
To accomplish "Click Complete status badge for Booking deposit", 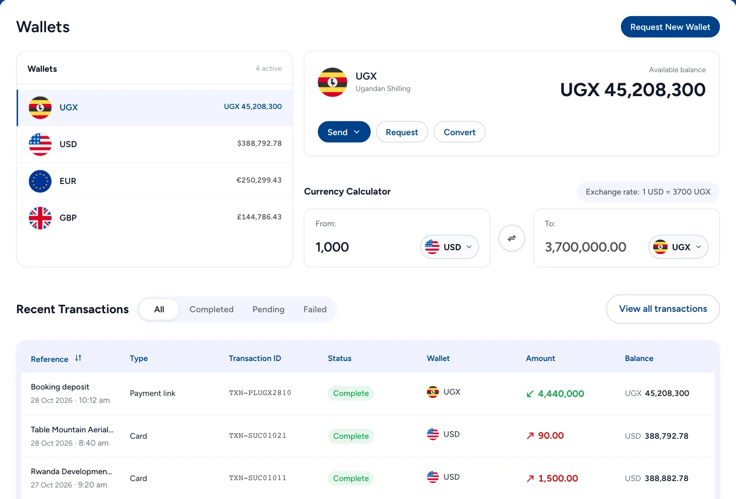I will tap(351, 393).
